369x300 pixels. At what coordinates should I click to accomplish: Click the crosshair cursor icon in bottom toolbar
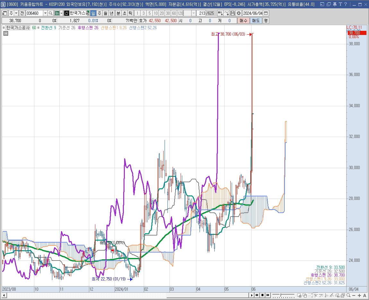coord(316,295)
